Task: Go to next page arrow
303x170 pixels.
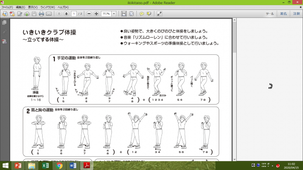Action: [x=66, y=14]
